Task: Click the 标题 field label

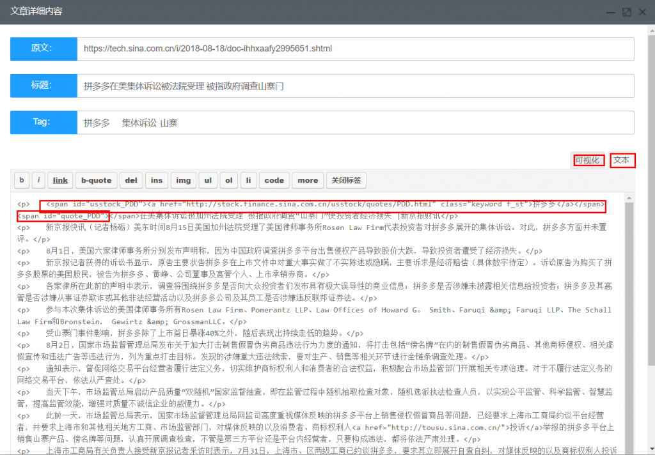Action: point(44,86)
